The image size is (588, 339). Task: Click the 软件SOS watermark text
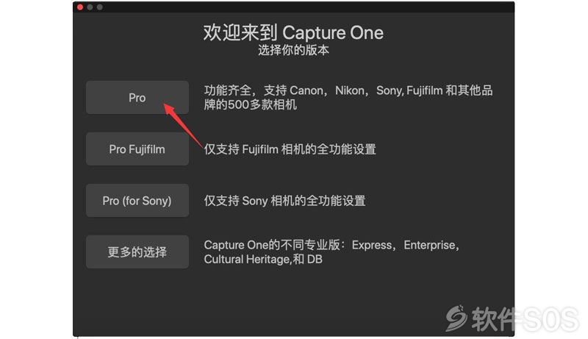click(x=525, y=319)
